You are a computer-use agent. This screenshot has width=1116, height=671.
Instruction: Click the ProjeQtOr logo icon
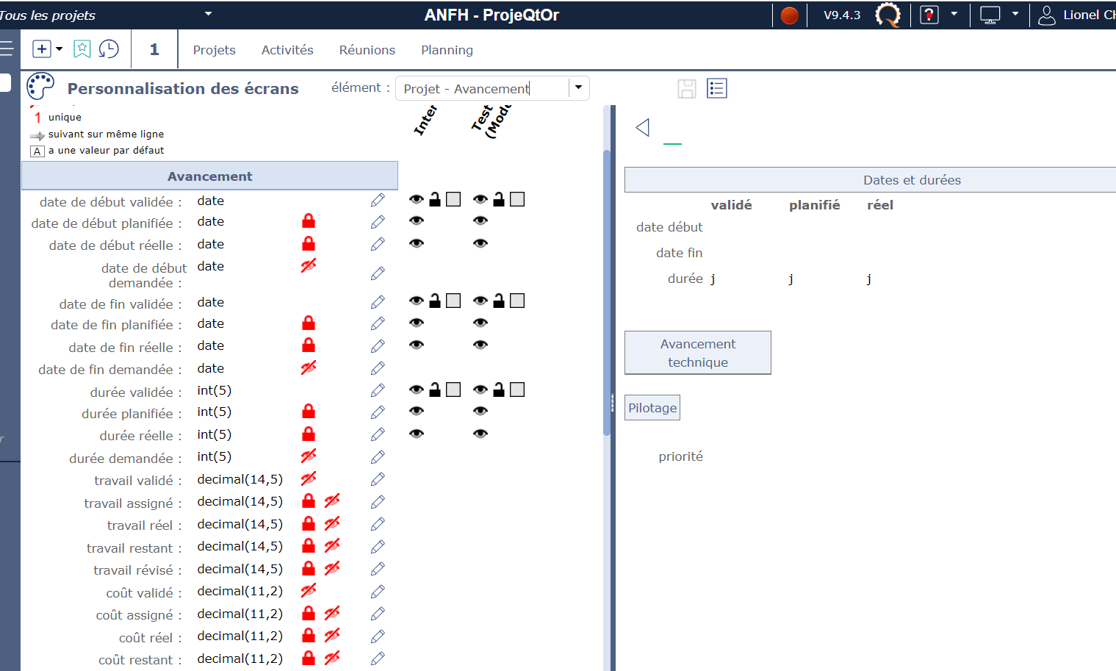coord(888,15)
